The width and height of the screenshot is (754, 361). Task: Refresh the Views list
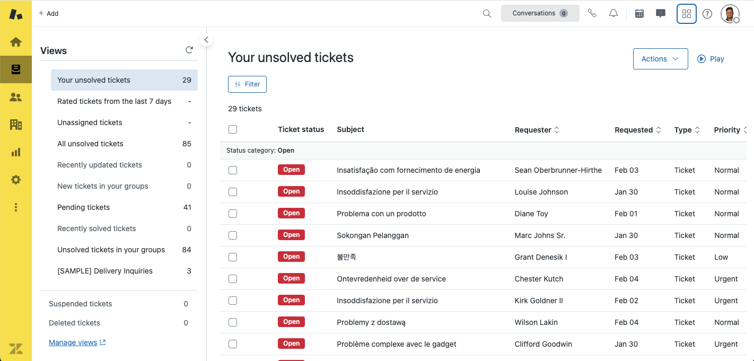189,50
